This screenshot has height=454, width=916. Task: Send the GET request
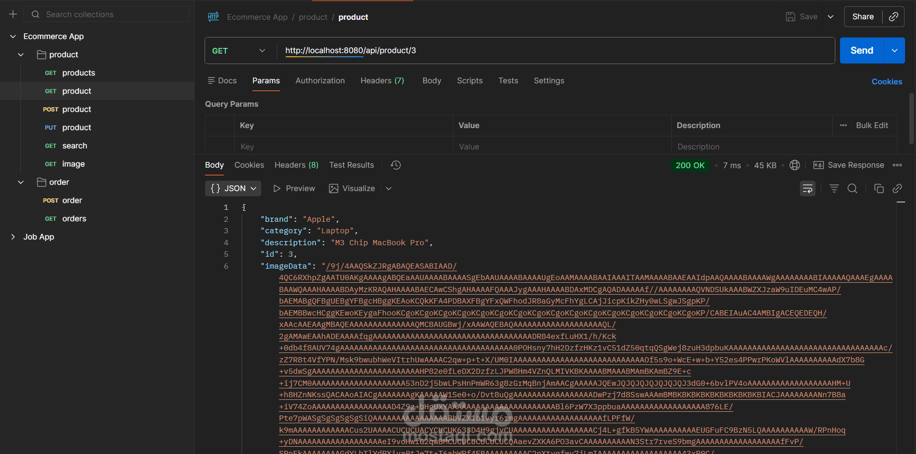(x=862, y=51)
